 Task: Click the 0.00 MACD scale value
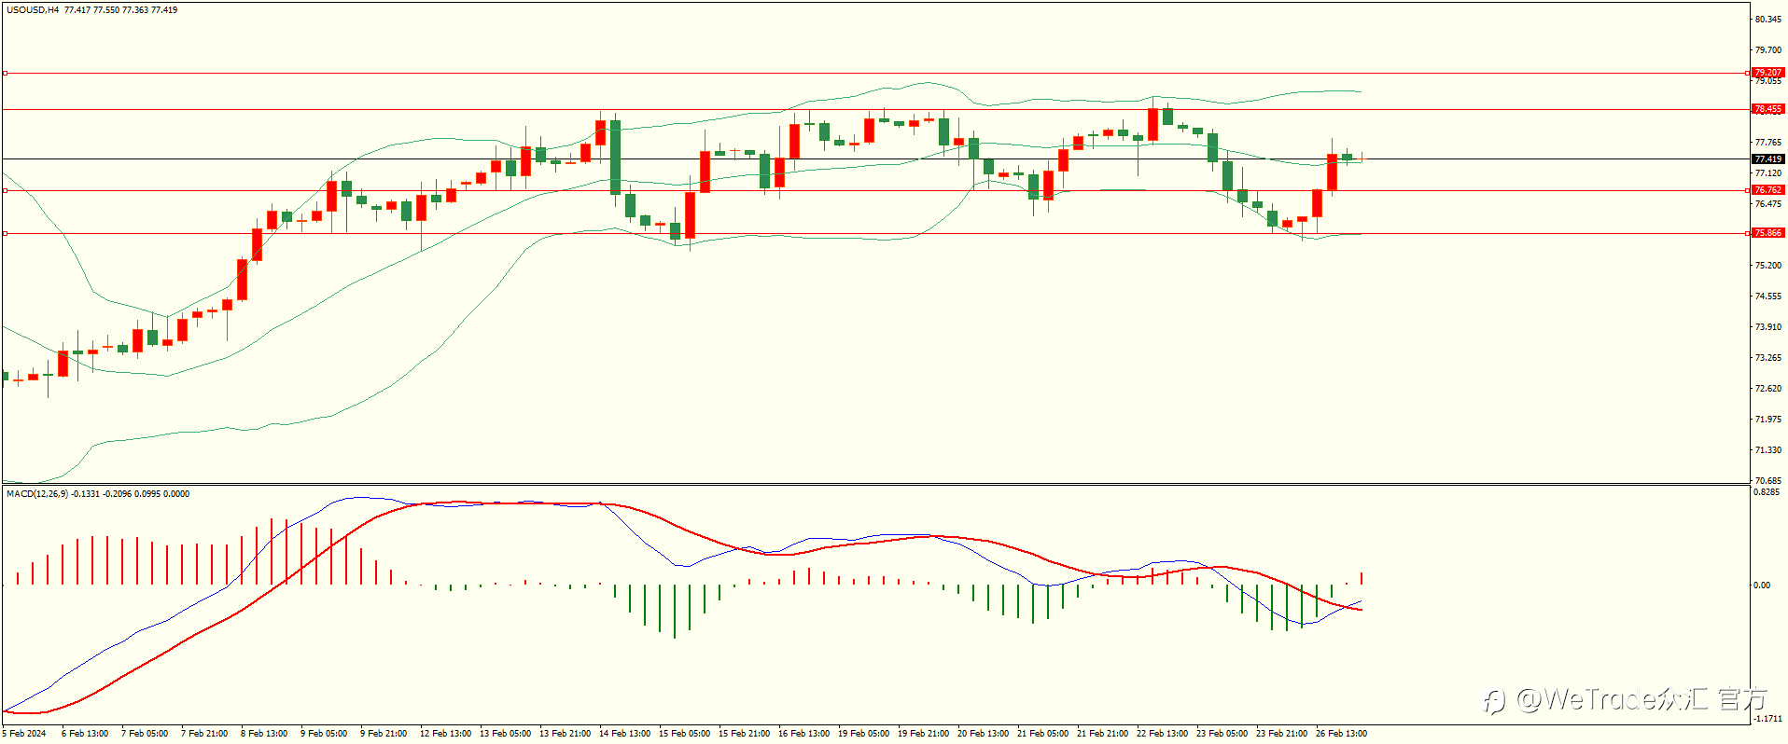(1762, 586)
